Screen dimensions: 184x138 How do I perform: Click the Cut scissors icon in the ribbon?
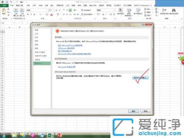click(x=8, y=9)
